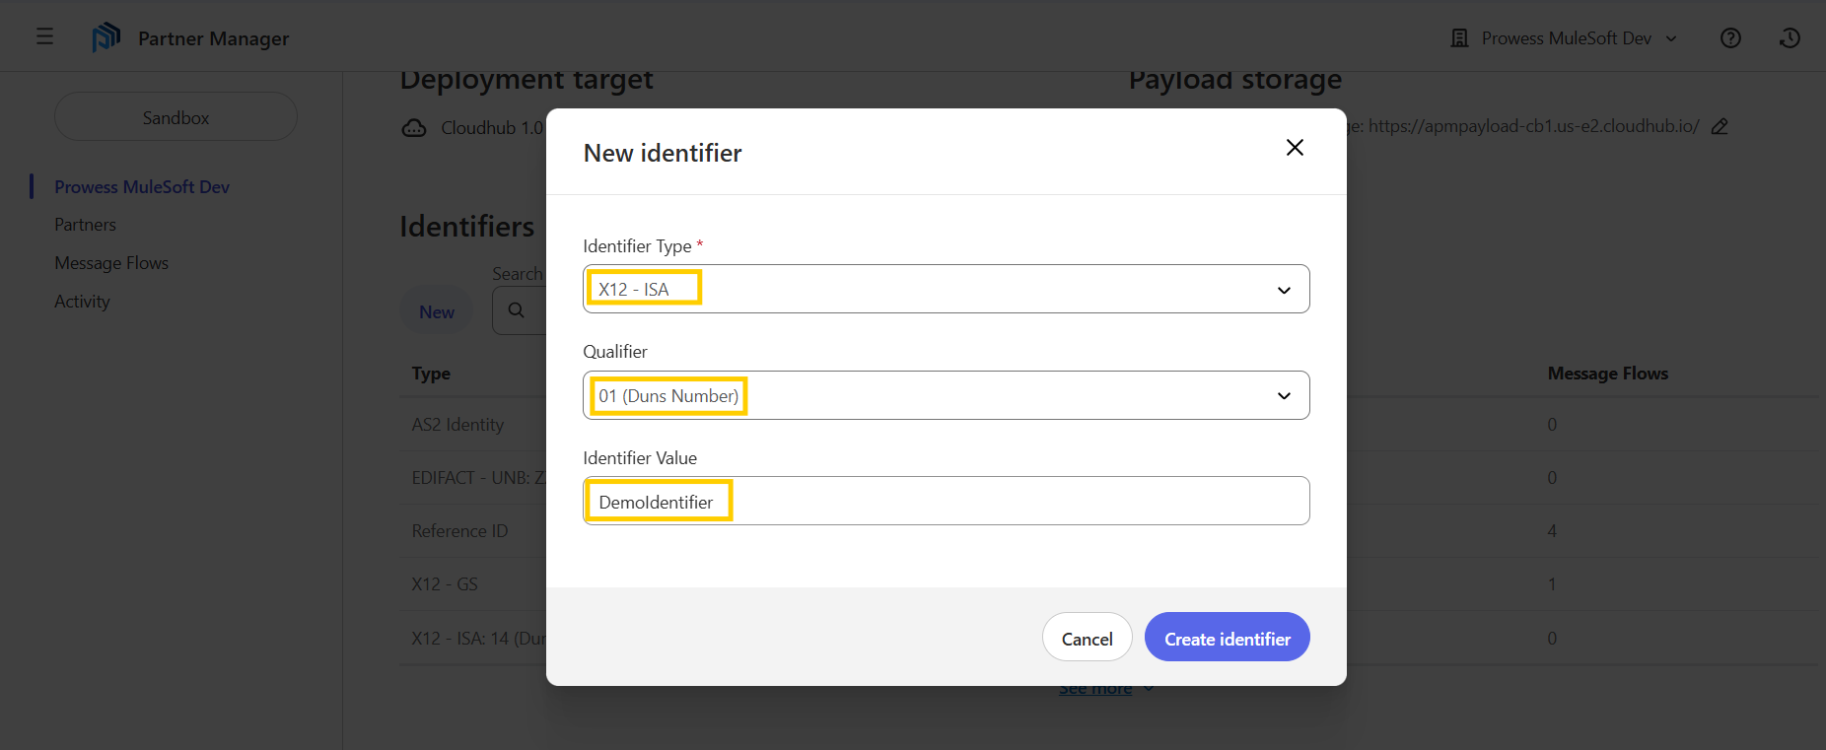Click the Create identifier button
The width and height of the screenshot is (1826, 750).
(x=1227, y=638)
